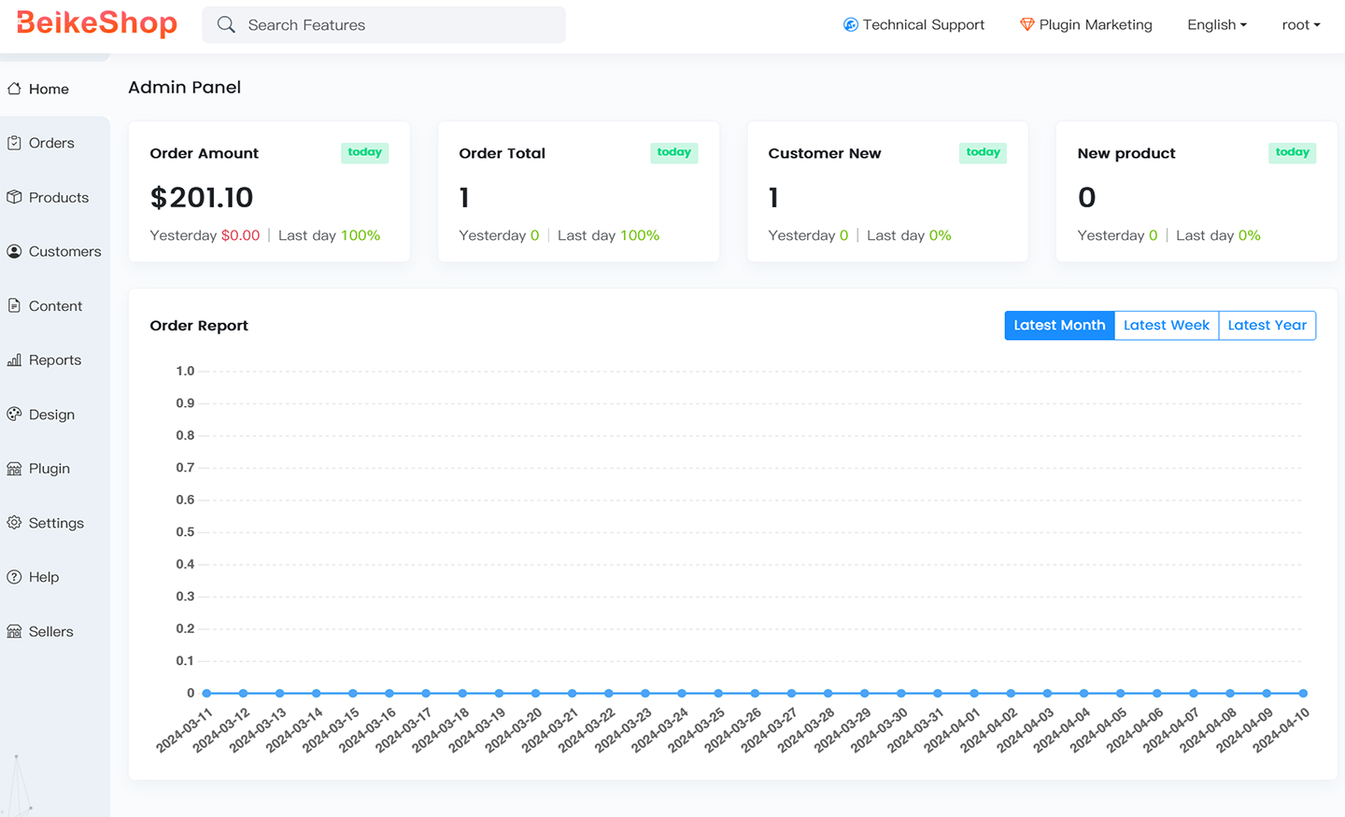Open the Content menu label
The height and width of the screenshot is (817, 1345).
[x=55, y=305]
